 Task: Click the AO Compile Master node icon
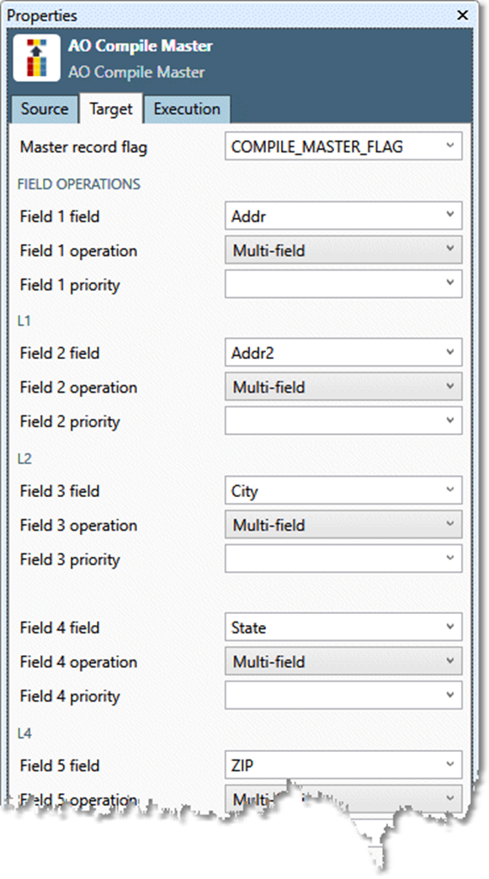(x=36, y=58)
